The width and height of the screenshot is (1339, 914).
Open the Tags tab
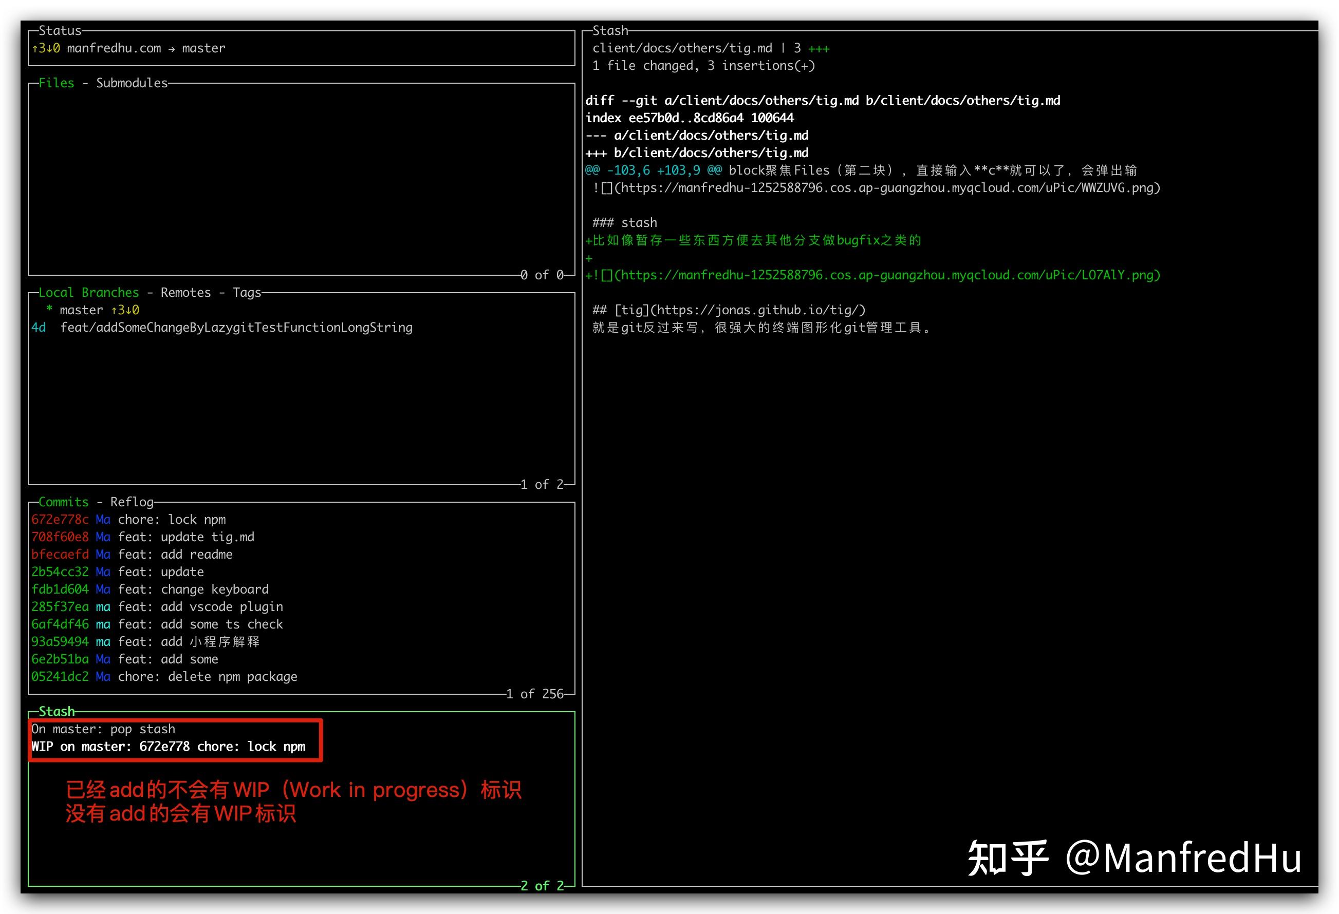pyautogui.click(x=247, y=293)
